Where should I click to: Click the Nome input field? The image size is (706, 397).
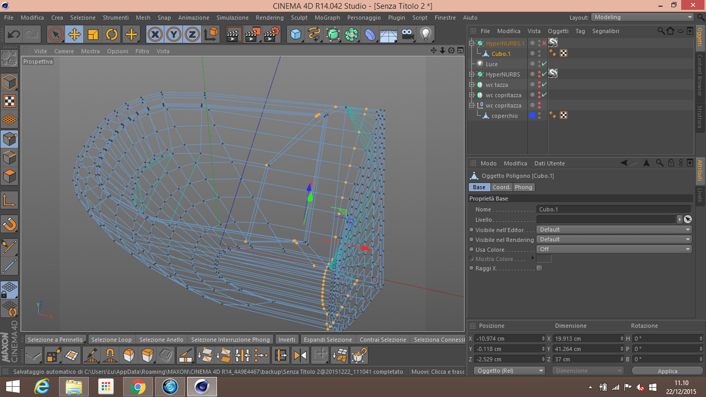click(x=613, y=209)
